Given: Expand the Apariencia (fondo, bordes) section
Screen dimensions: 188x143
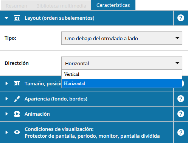Looking at the screenshot, I should click(6, 99).
